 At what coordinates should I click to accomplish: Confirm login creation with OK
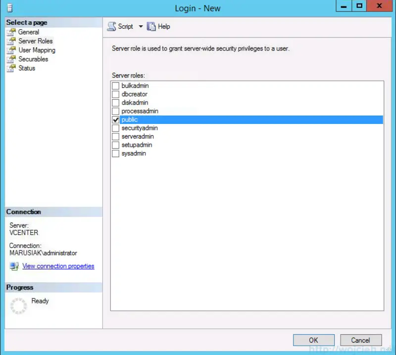pos(313,340)
